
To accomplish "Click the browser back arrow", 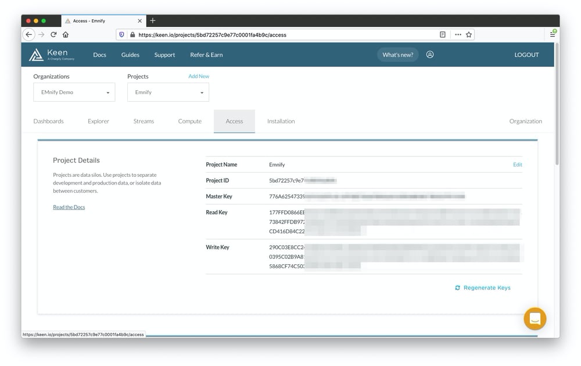I will click(x=29, y=34).
